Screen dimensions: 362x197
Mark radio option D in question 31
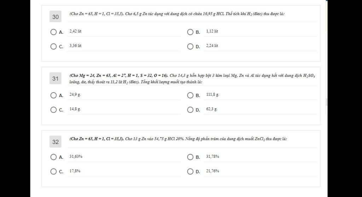coord(190,110)
